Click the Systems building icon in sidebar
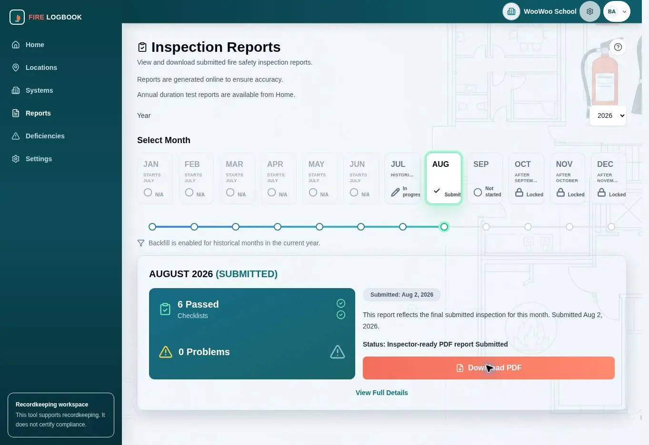The image size is (649, 445). click(16, 90)
